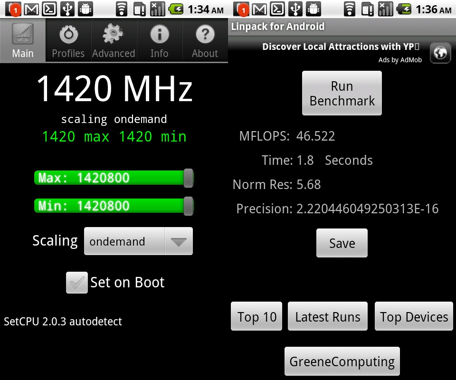Tap the battery charging icon in SetCPU status bar
Image resolution: width=456 pixels, height=380 pixels.
coord(176,9)
